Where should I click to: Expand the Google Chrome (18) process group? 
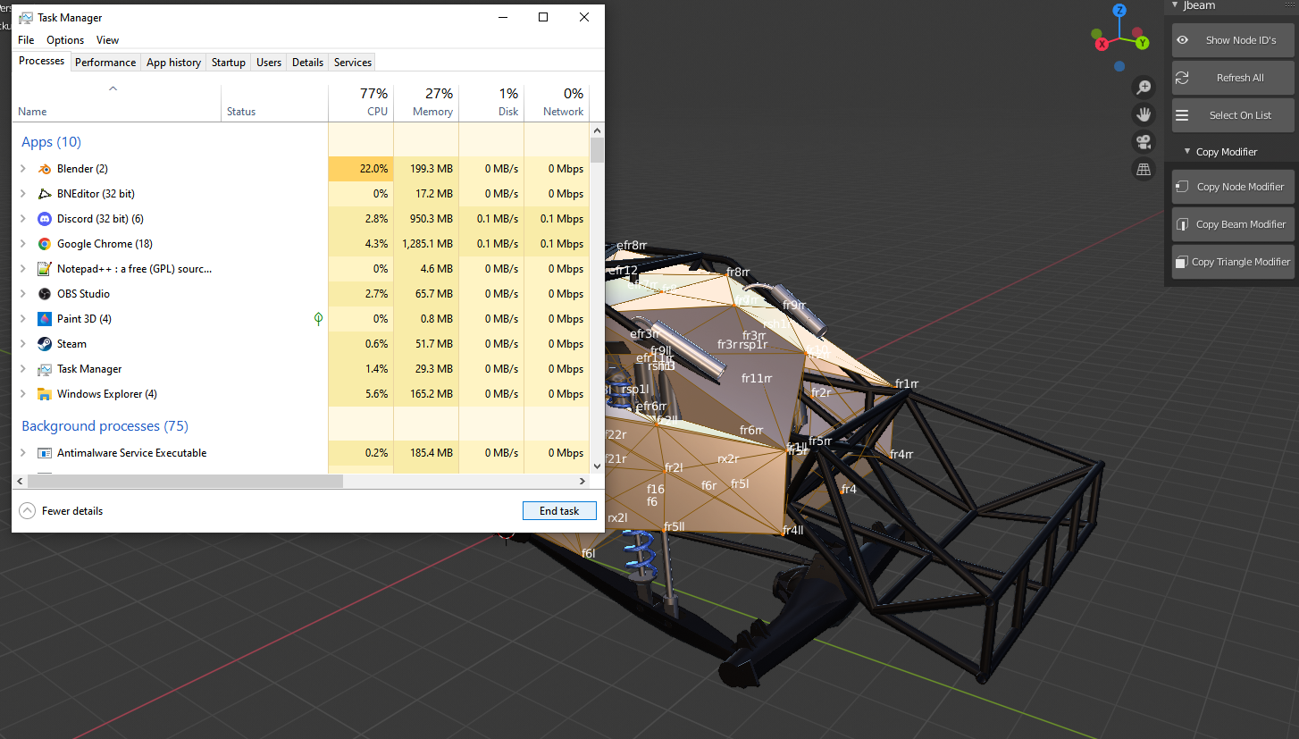pos(23,244)
